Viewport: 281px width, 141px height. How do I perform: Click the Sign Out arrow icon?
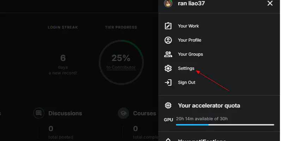(168, 82)
